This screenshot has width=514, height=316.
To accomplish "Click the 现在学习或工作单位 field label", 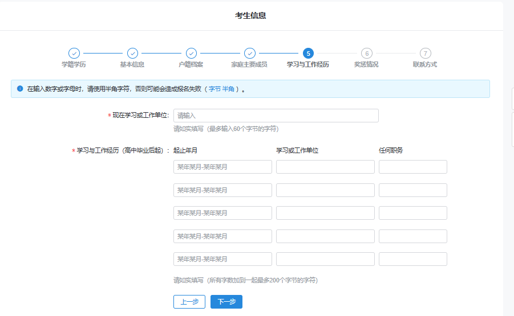I will (x=141, y=116).
